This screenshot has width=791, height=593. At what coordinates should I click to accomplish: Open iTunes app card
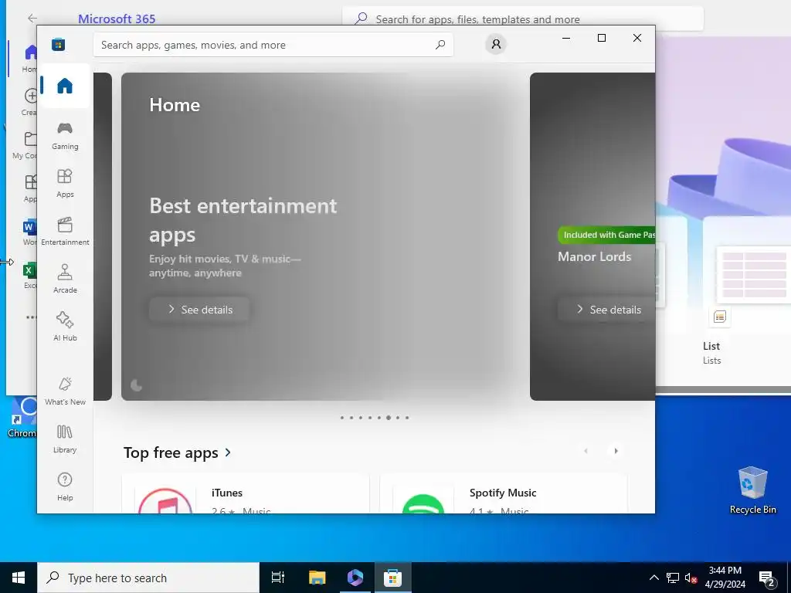coord(245,493)
